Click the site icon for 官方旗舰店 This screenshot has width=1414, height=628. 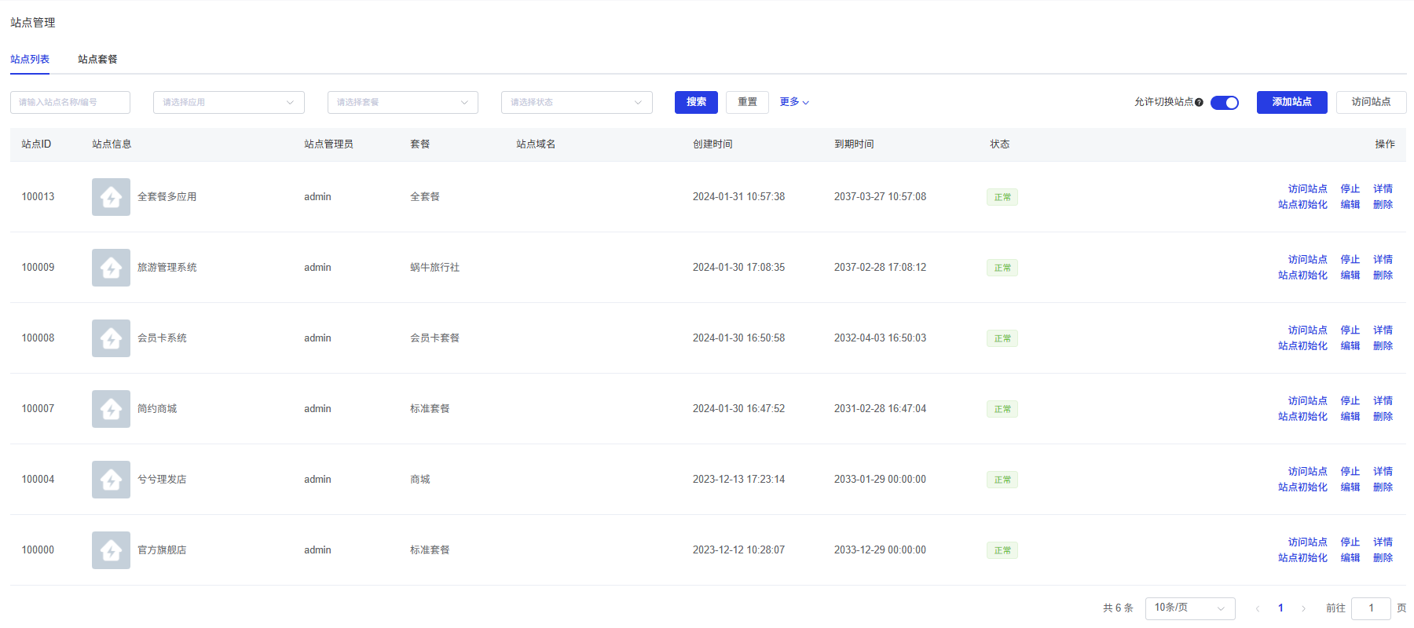[x=111, y=550]
